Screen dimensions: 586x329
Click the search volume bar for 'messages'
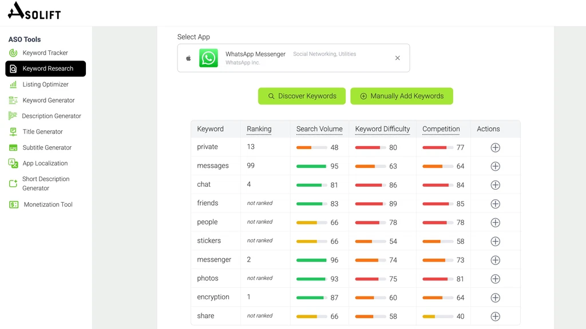[x=311, y=166]
